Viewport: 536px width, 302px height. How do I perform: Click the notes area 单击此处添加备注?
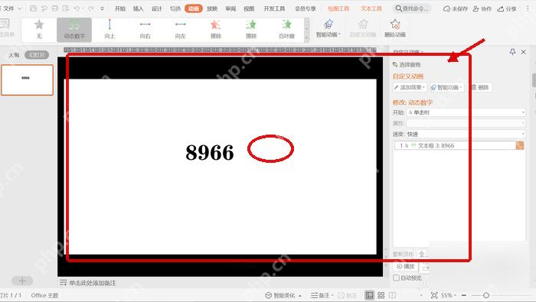(93, 283)
